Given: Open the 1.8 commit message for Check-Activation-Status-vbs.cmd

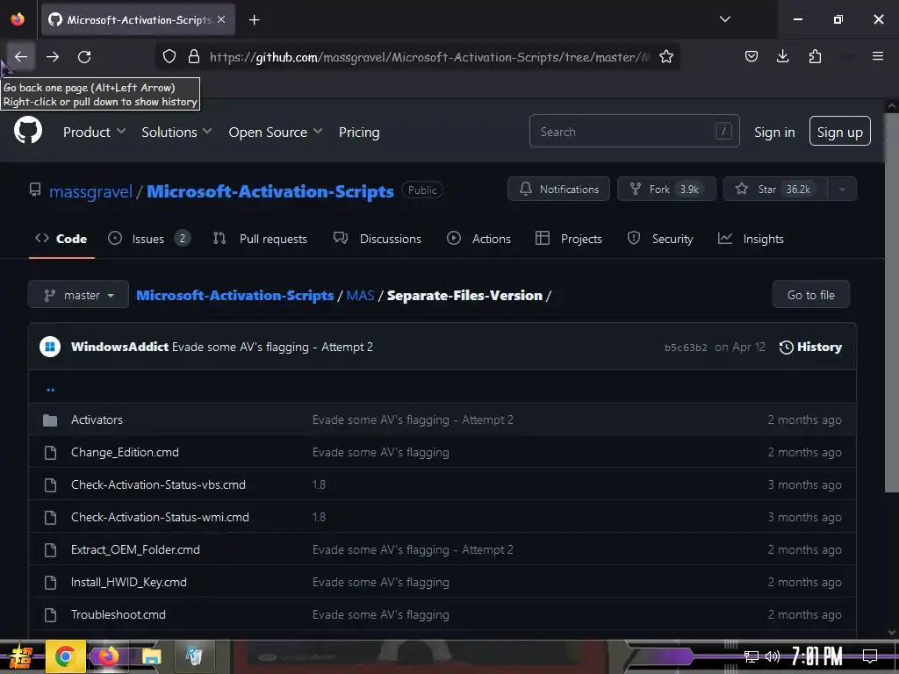Looking at the screenshot, I should pyautogui.click(x=319, y=484).
